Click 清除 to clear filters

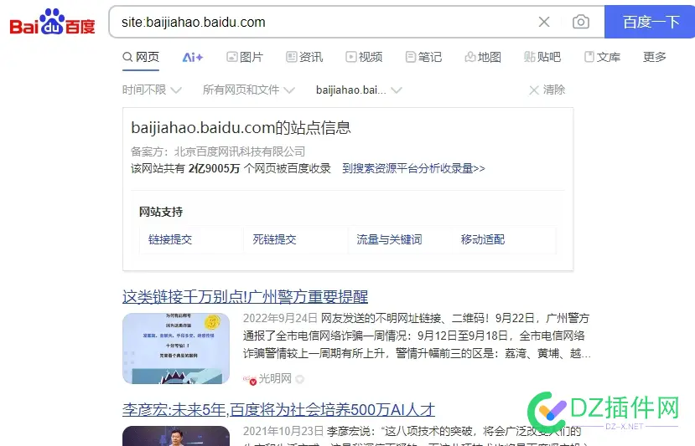(547, 90)
